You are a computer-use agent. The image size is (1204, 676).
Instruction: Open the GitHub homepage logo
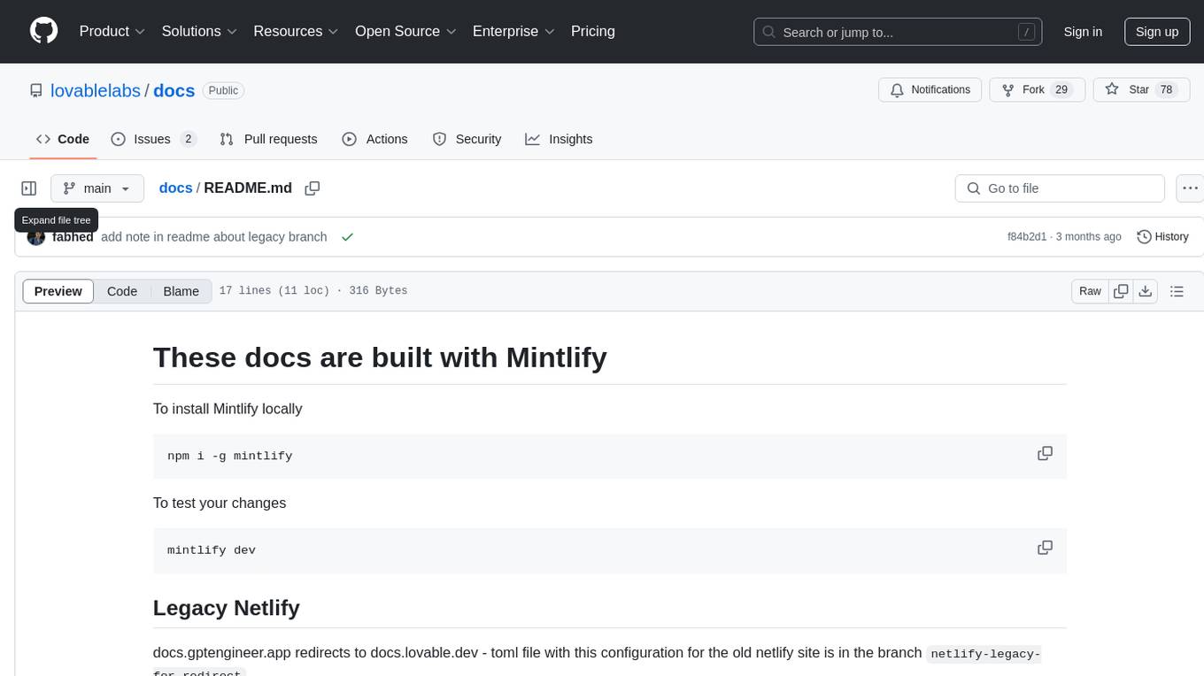(43, 31)
